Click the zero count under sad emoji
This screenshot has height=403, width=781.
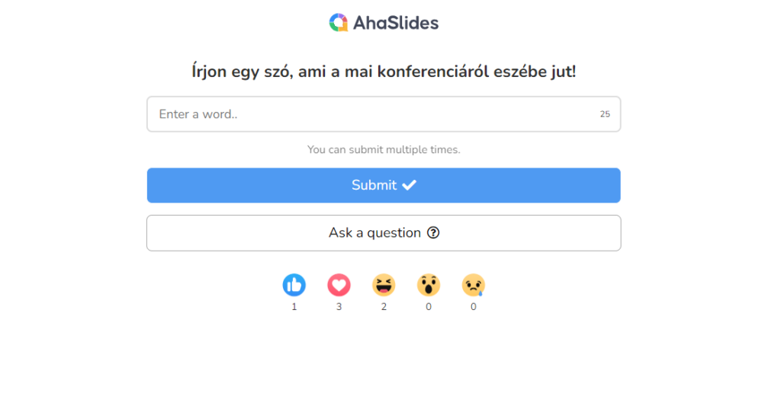tap(473, 307)
